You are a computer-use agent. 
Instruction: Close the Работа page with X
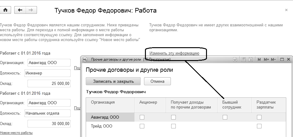[286, 10]
